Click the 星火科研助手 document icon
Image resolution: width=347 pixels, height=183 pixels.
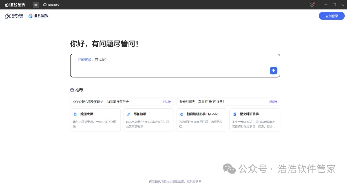pyautogui.click(x=235, y=114)
